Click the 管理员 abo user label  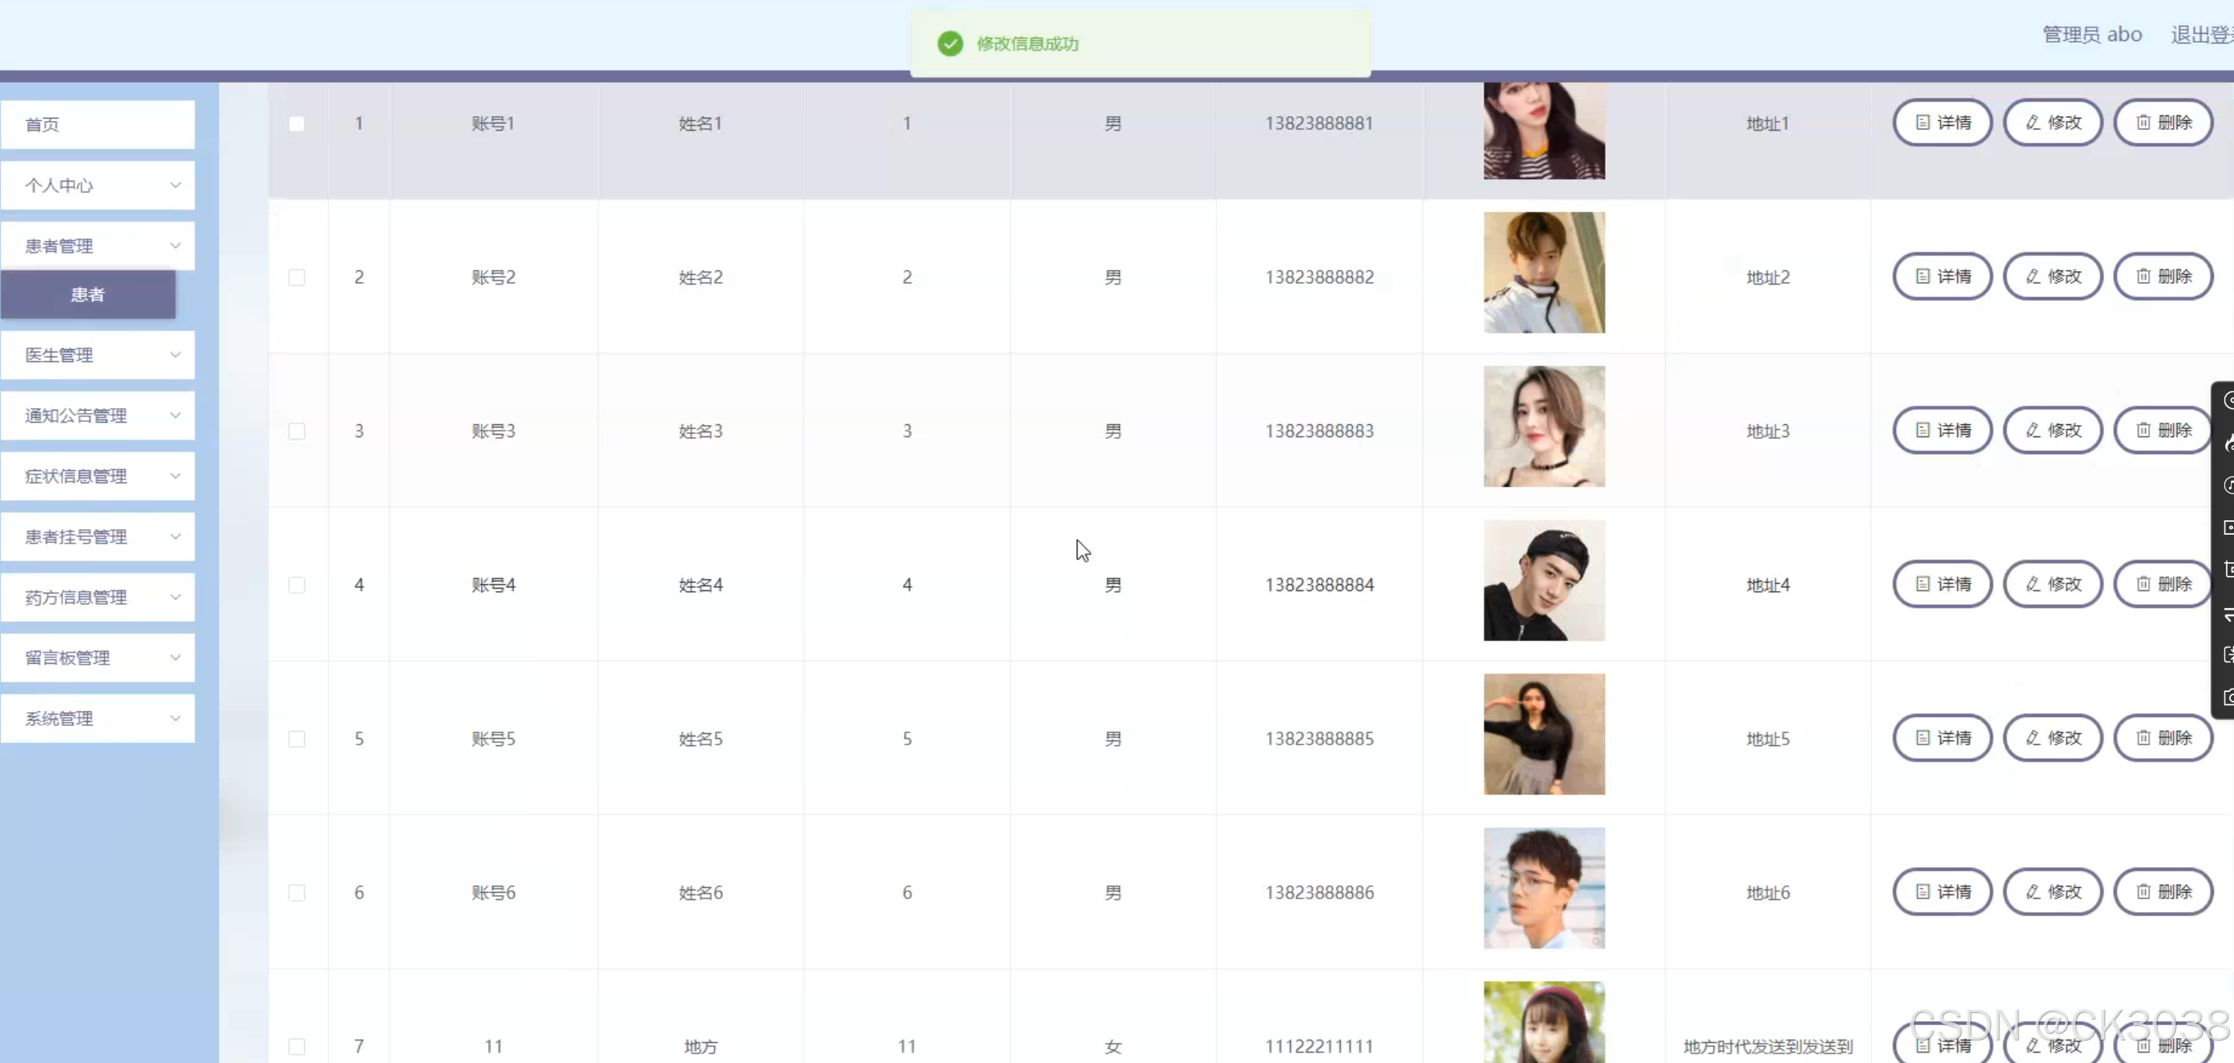2091,35
